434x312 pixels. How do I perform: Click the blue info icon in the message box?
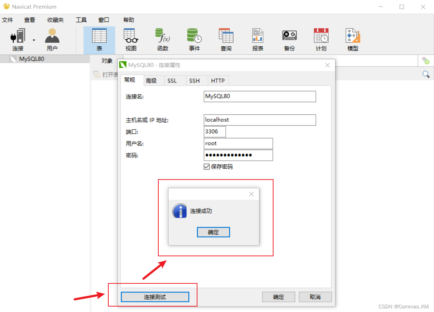(179, 211)
